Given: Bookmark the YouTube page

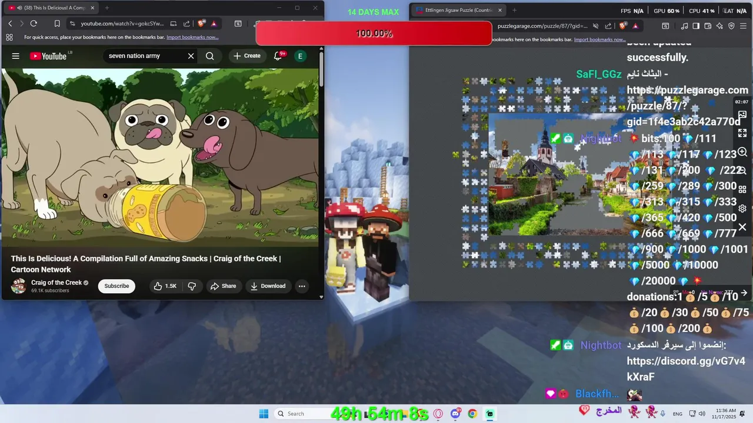Looking at the screenshot, I should click(57, 23).
